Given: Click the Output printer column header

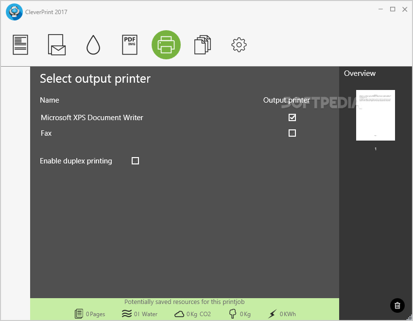Looking at the screenshot, I should point(287,100).
